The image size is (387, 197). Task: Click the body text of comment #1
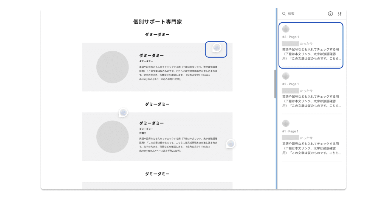pos(311,148)
